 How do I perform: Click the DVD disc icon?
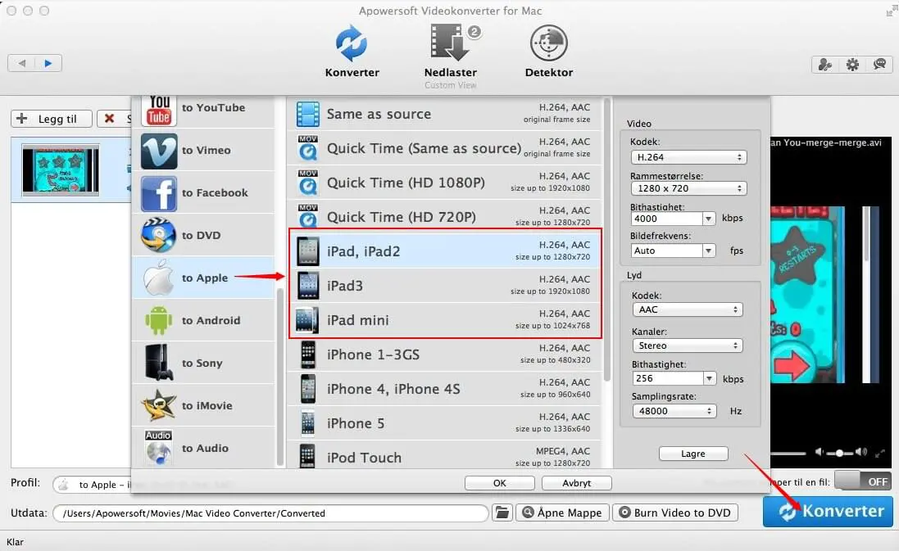pos(158,236)
